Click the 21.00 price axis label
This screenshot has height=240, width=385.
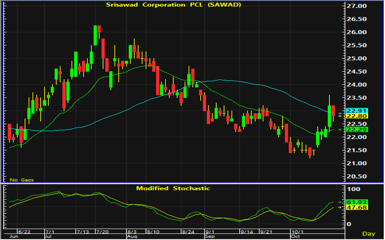click(x=357, y=163)
